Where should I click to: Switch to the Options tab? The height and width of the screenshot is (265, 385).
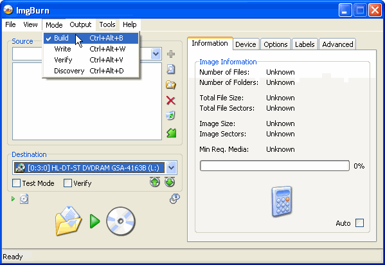point(276,44)
